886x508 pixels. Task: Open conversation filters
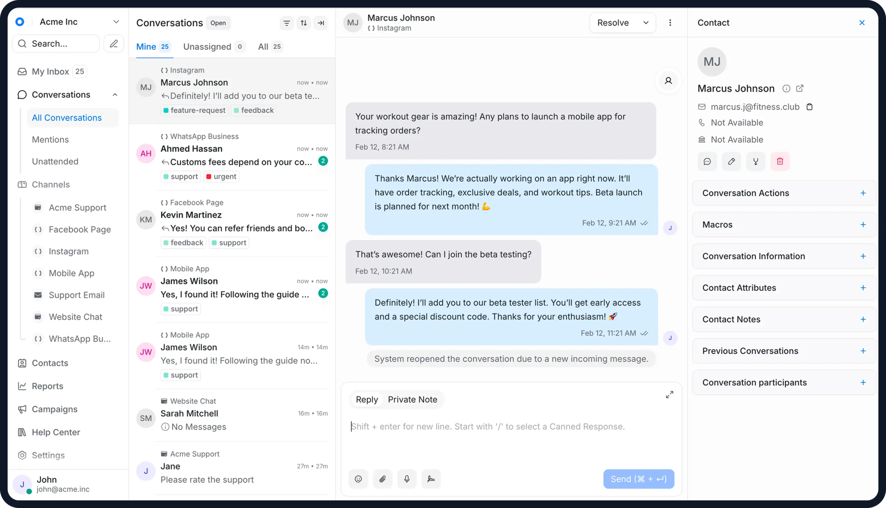coord(287,23)
